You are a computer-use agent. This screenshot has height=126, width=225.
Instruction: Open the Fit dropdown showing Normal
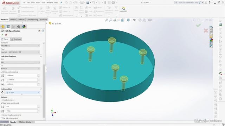pyautogui.click(x=20, y=69)
